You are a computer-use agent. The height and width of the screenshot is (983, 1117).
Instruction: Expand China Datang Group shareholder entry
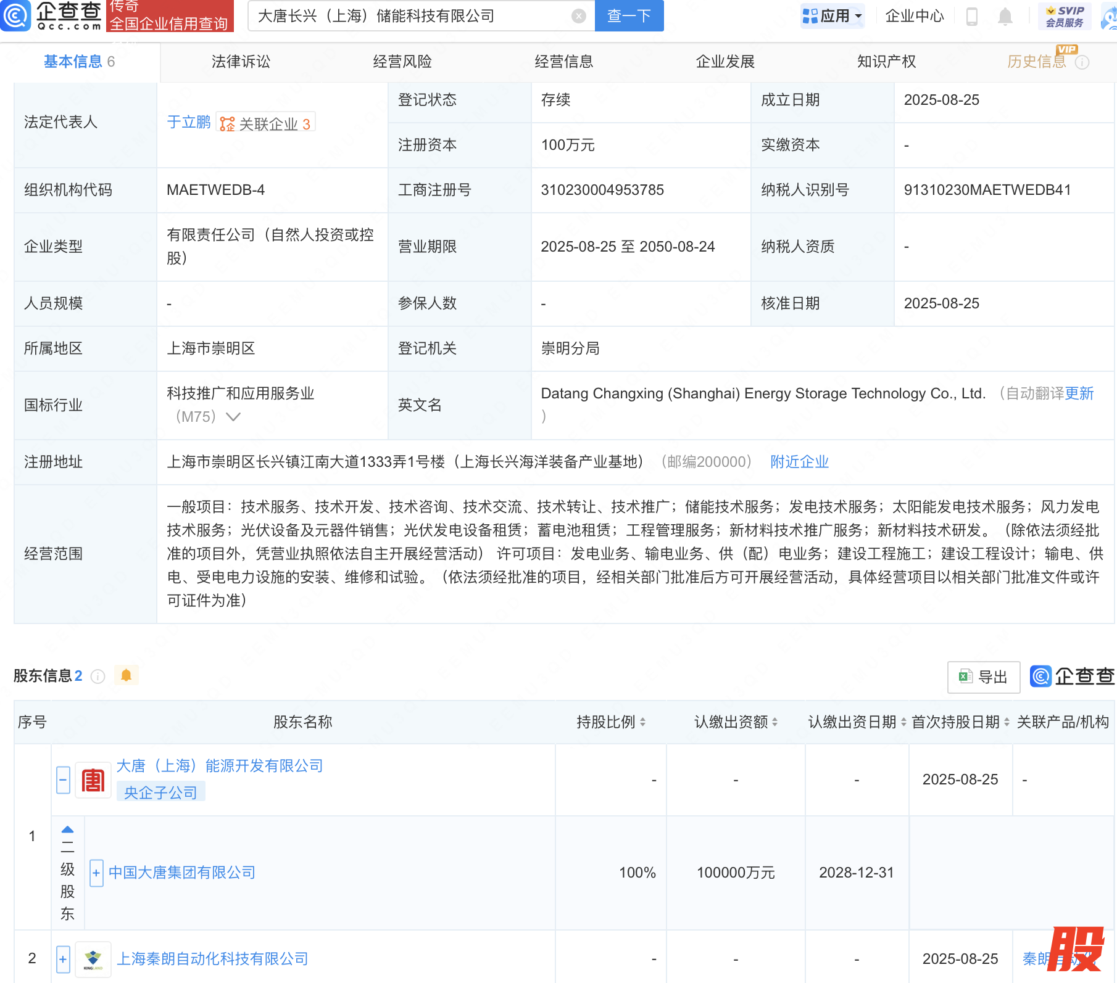96,873
